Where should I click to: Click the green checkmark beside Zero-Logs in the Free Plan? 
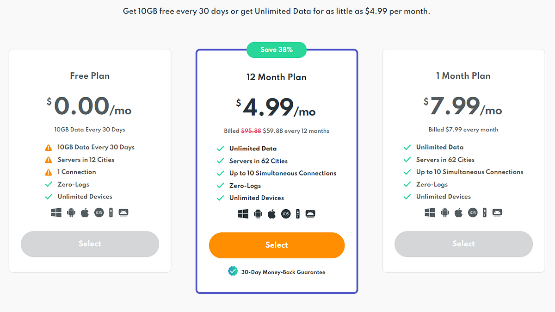(x=48, y=184)
